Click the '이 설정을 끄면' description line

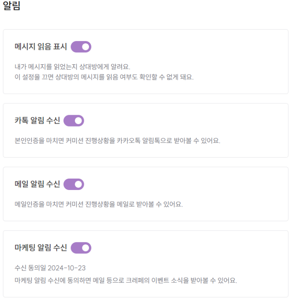coord(104,77)
